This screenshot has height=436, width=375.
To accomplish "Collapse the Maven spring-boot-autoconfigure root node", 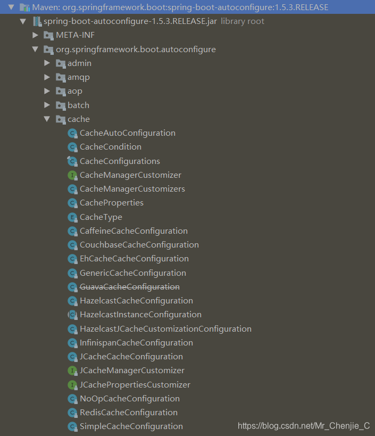I will click(11, 7).
